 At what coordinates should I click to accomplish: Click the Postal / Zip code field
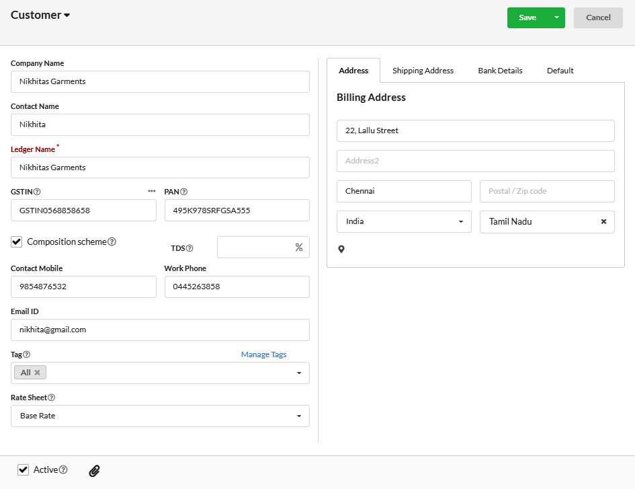click(x=547, y=192)
